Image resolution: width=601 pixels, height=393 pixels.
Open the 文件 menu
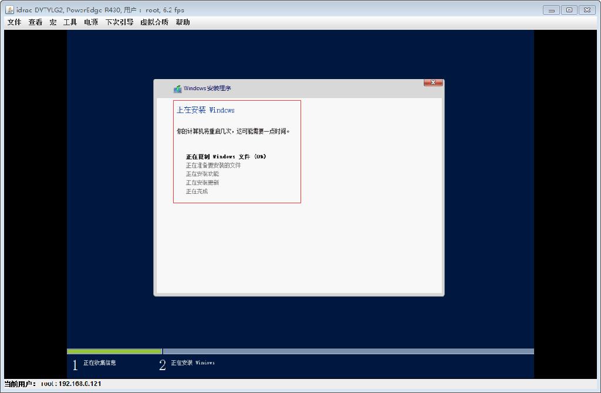point(13,22)
